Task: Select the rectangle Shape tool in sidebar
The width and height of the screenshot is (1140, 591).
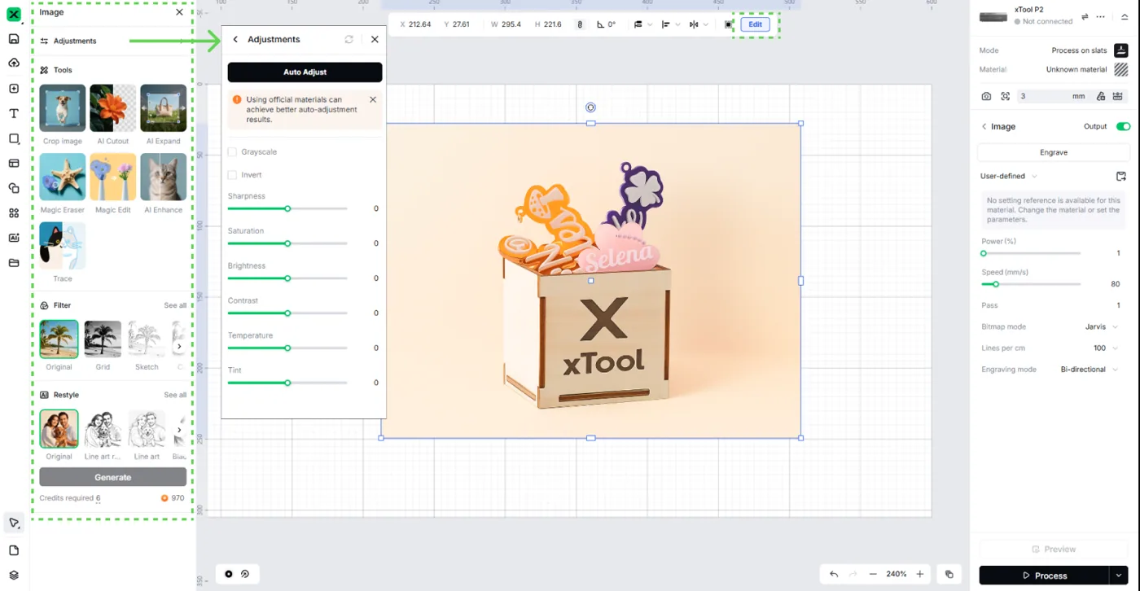Action: point(14,138)
